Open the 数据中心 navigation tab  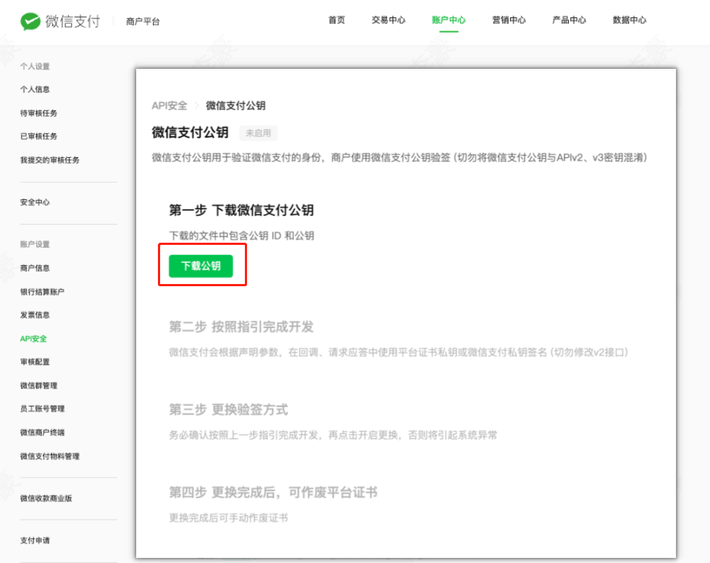point(630,20)
